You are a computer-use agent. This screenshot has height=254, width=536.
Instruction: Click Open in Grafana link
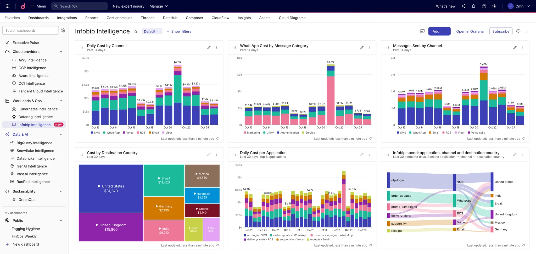[x=470, y=31]
